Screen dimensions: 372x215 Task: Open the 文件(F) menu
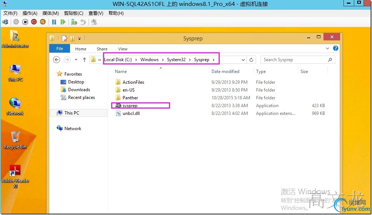[10, 13]
